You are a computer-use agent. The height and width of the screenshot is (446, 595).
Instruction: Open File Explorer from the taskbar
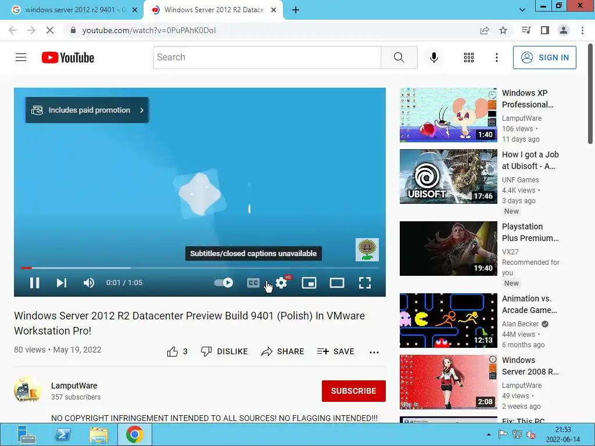pyautogui.click(x=99, y=434)
